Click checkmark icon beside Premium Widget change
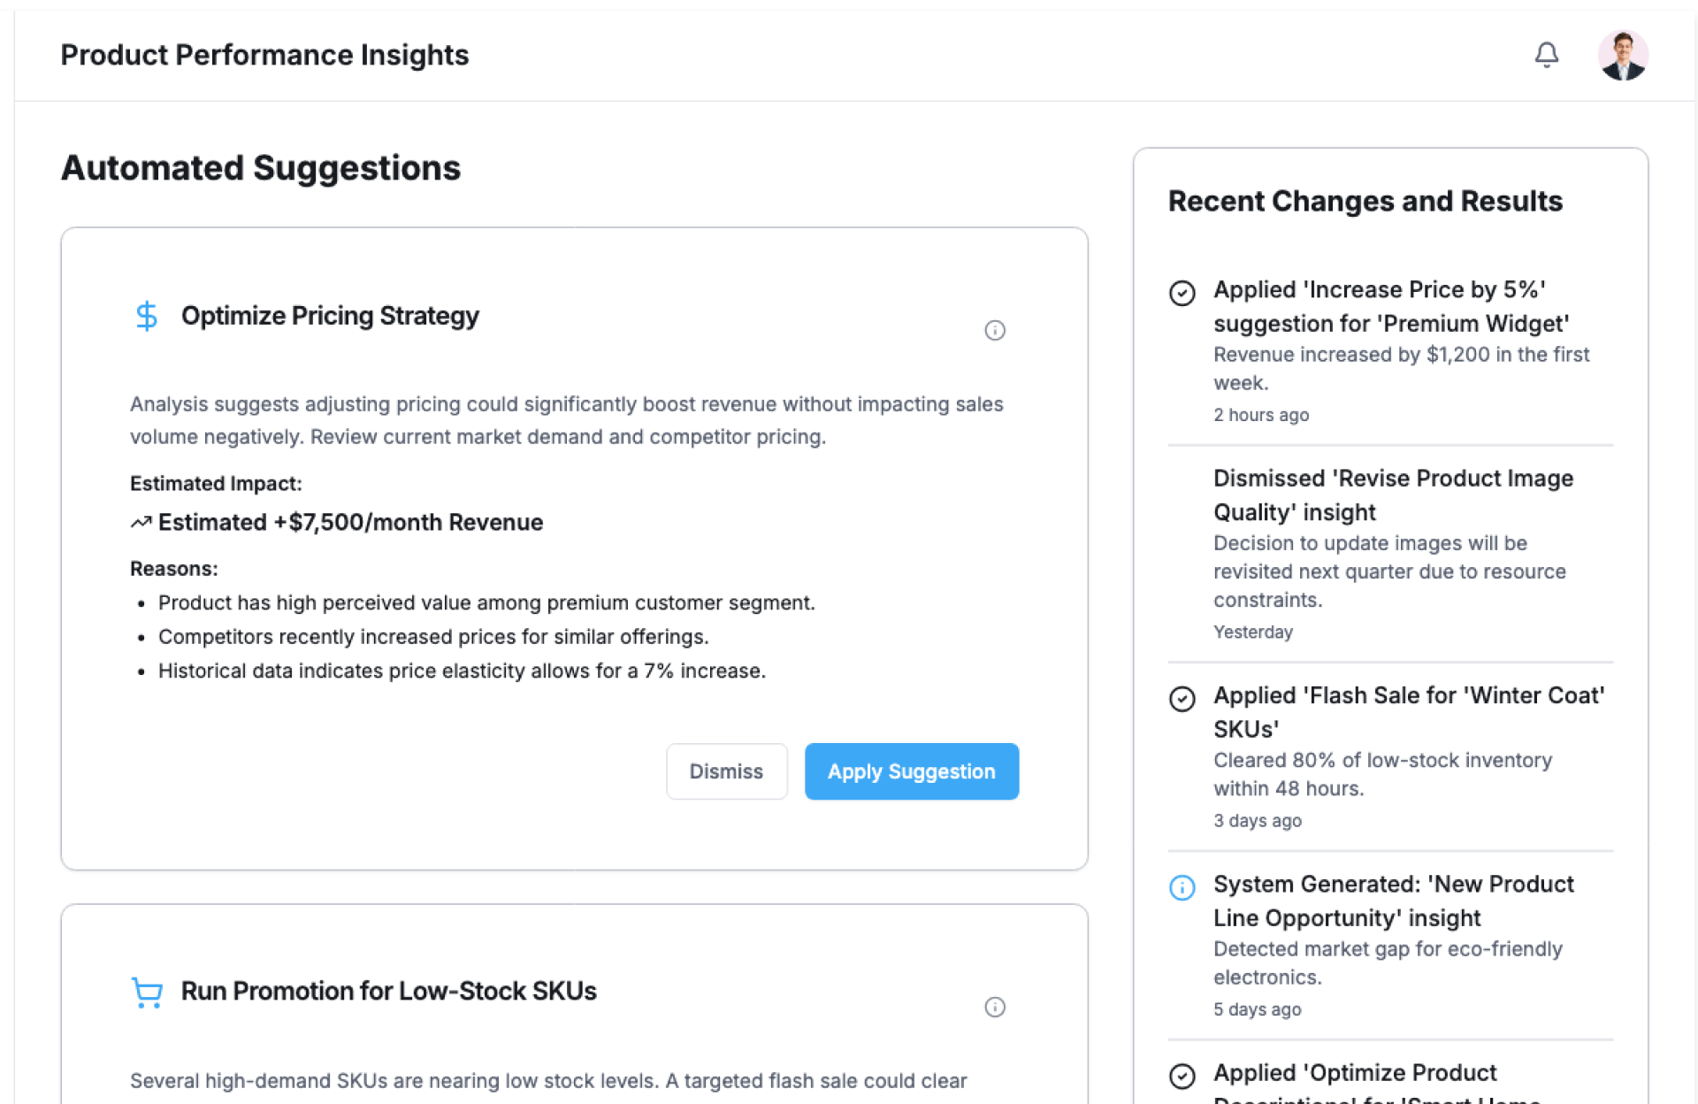Viewport: 1698px width, 1104px height. tap(1182, 293)
